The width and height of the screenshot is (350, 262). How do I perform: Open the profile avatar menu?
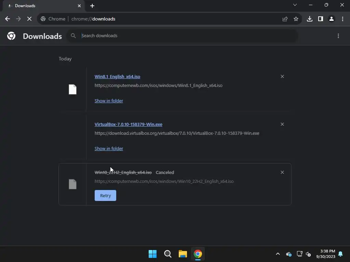click(332, 19)
